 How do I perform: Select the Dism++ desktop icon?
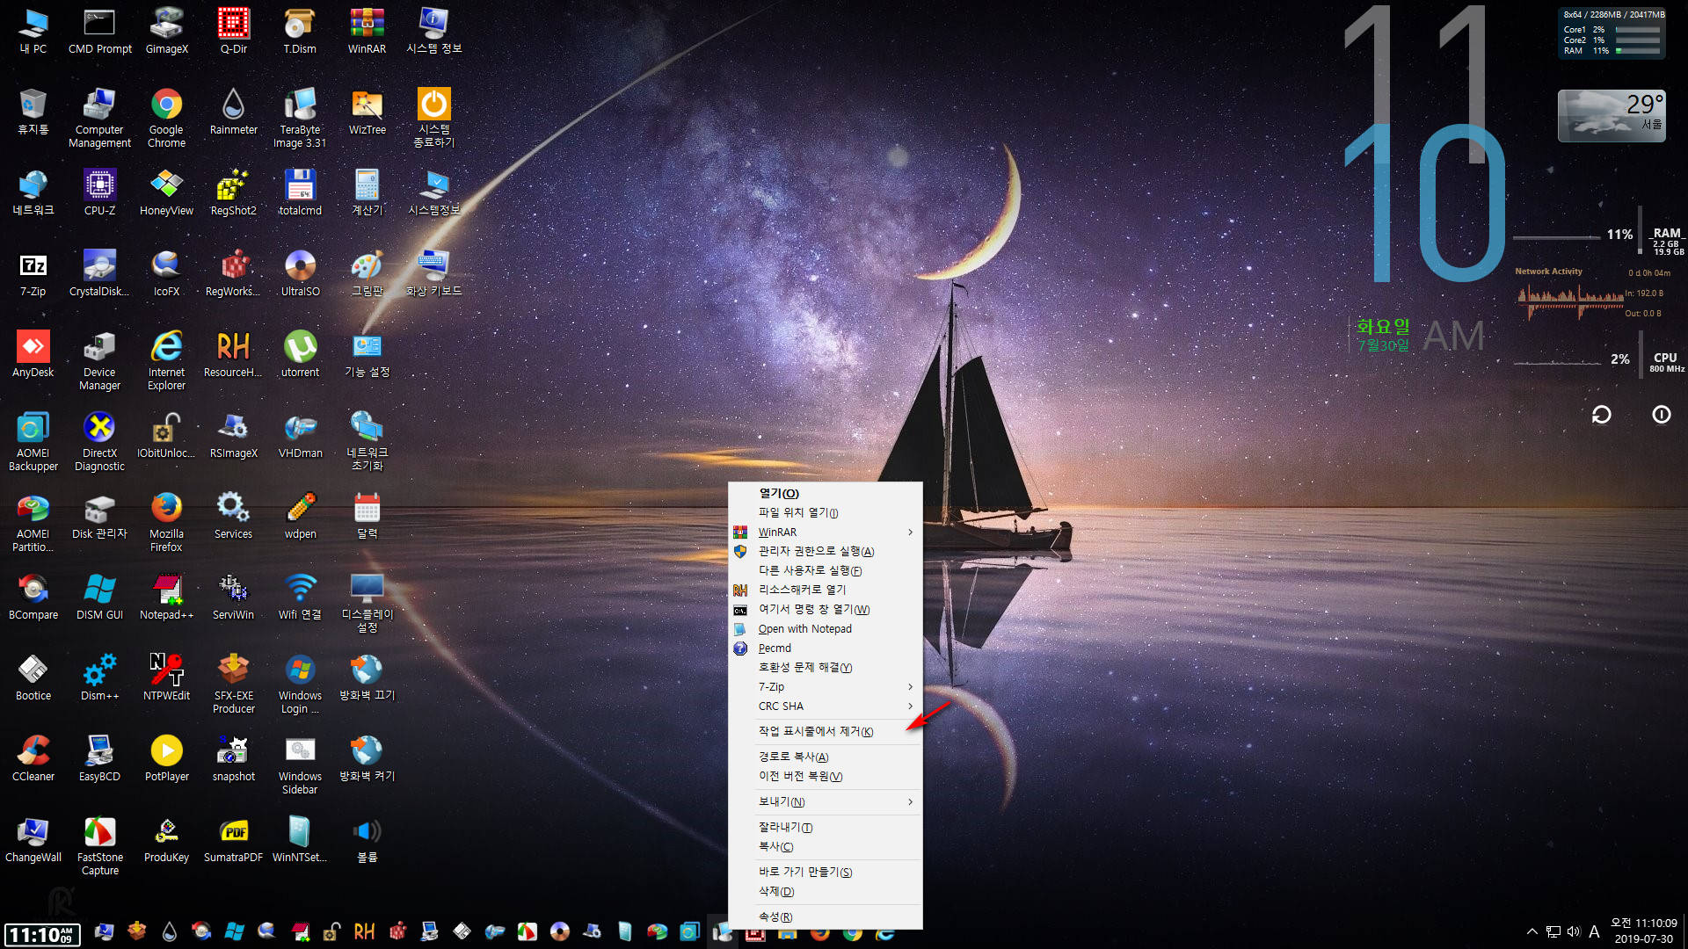click(99, 677)
